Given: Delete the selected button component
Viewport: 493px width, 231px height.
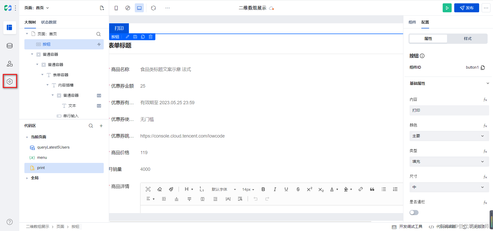Looking at the screenshot, I should (150, 37).
